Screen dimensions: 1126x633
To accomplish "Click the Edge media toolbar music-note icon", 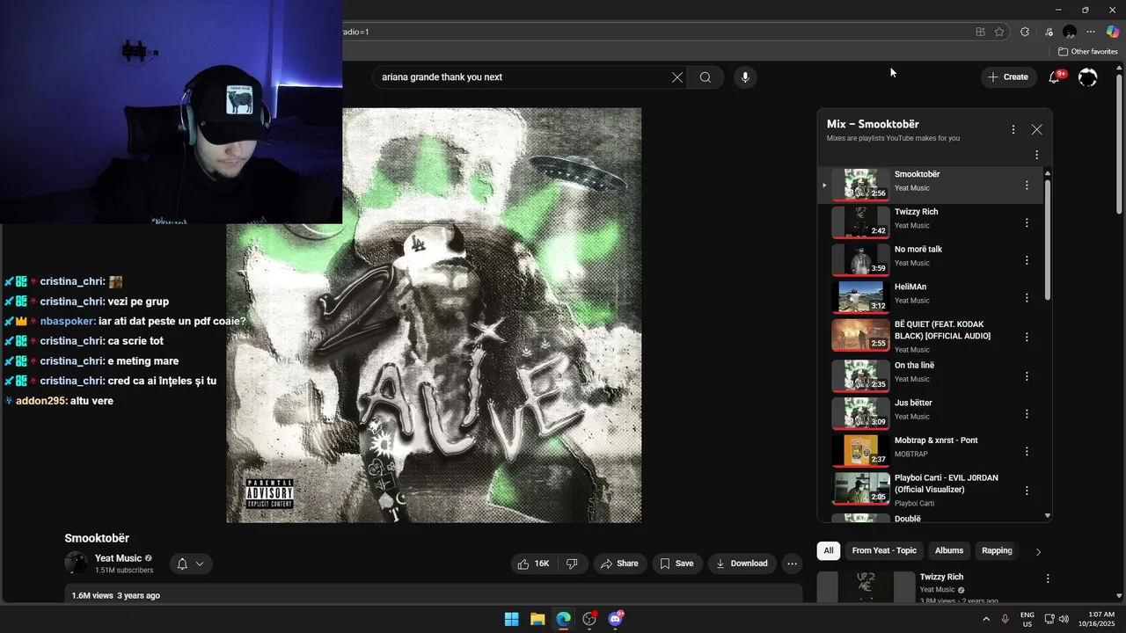I will (1049, 32).
